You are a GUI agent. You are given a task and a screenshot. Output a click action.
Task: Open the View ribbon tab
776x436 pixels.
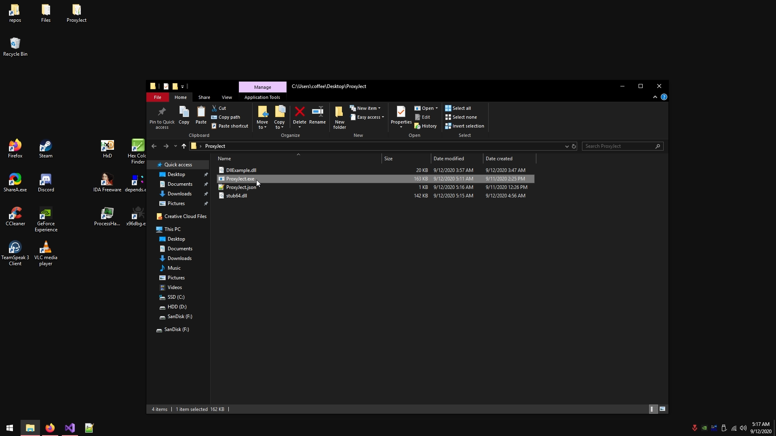pos(227,97)
